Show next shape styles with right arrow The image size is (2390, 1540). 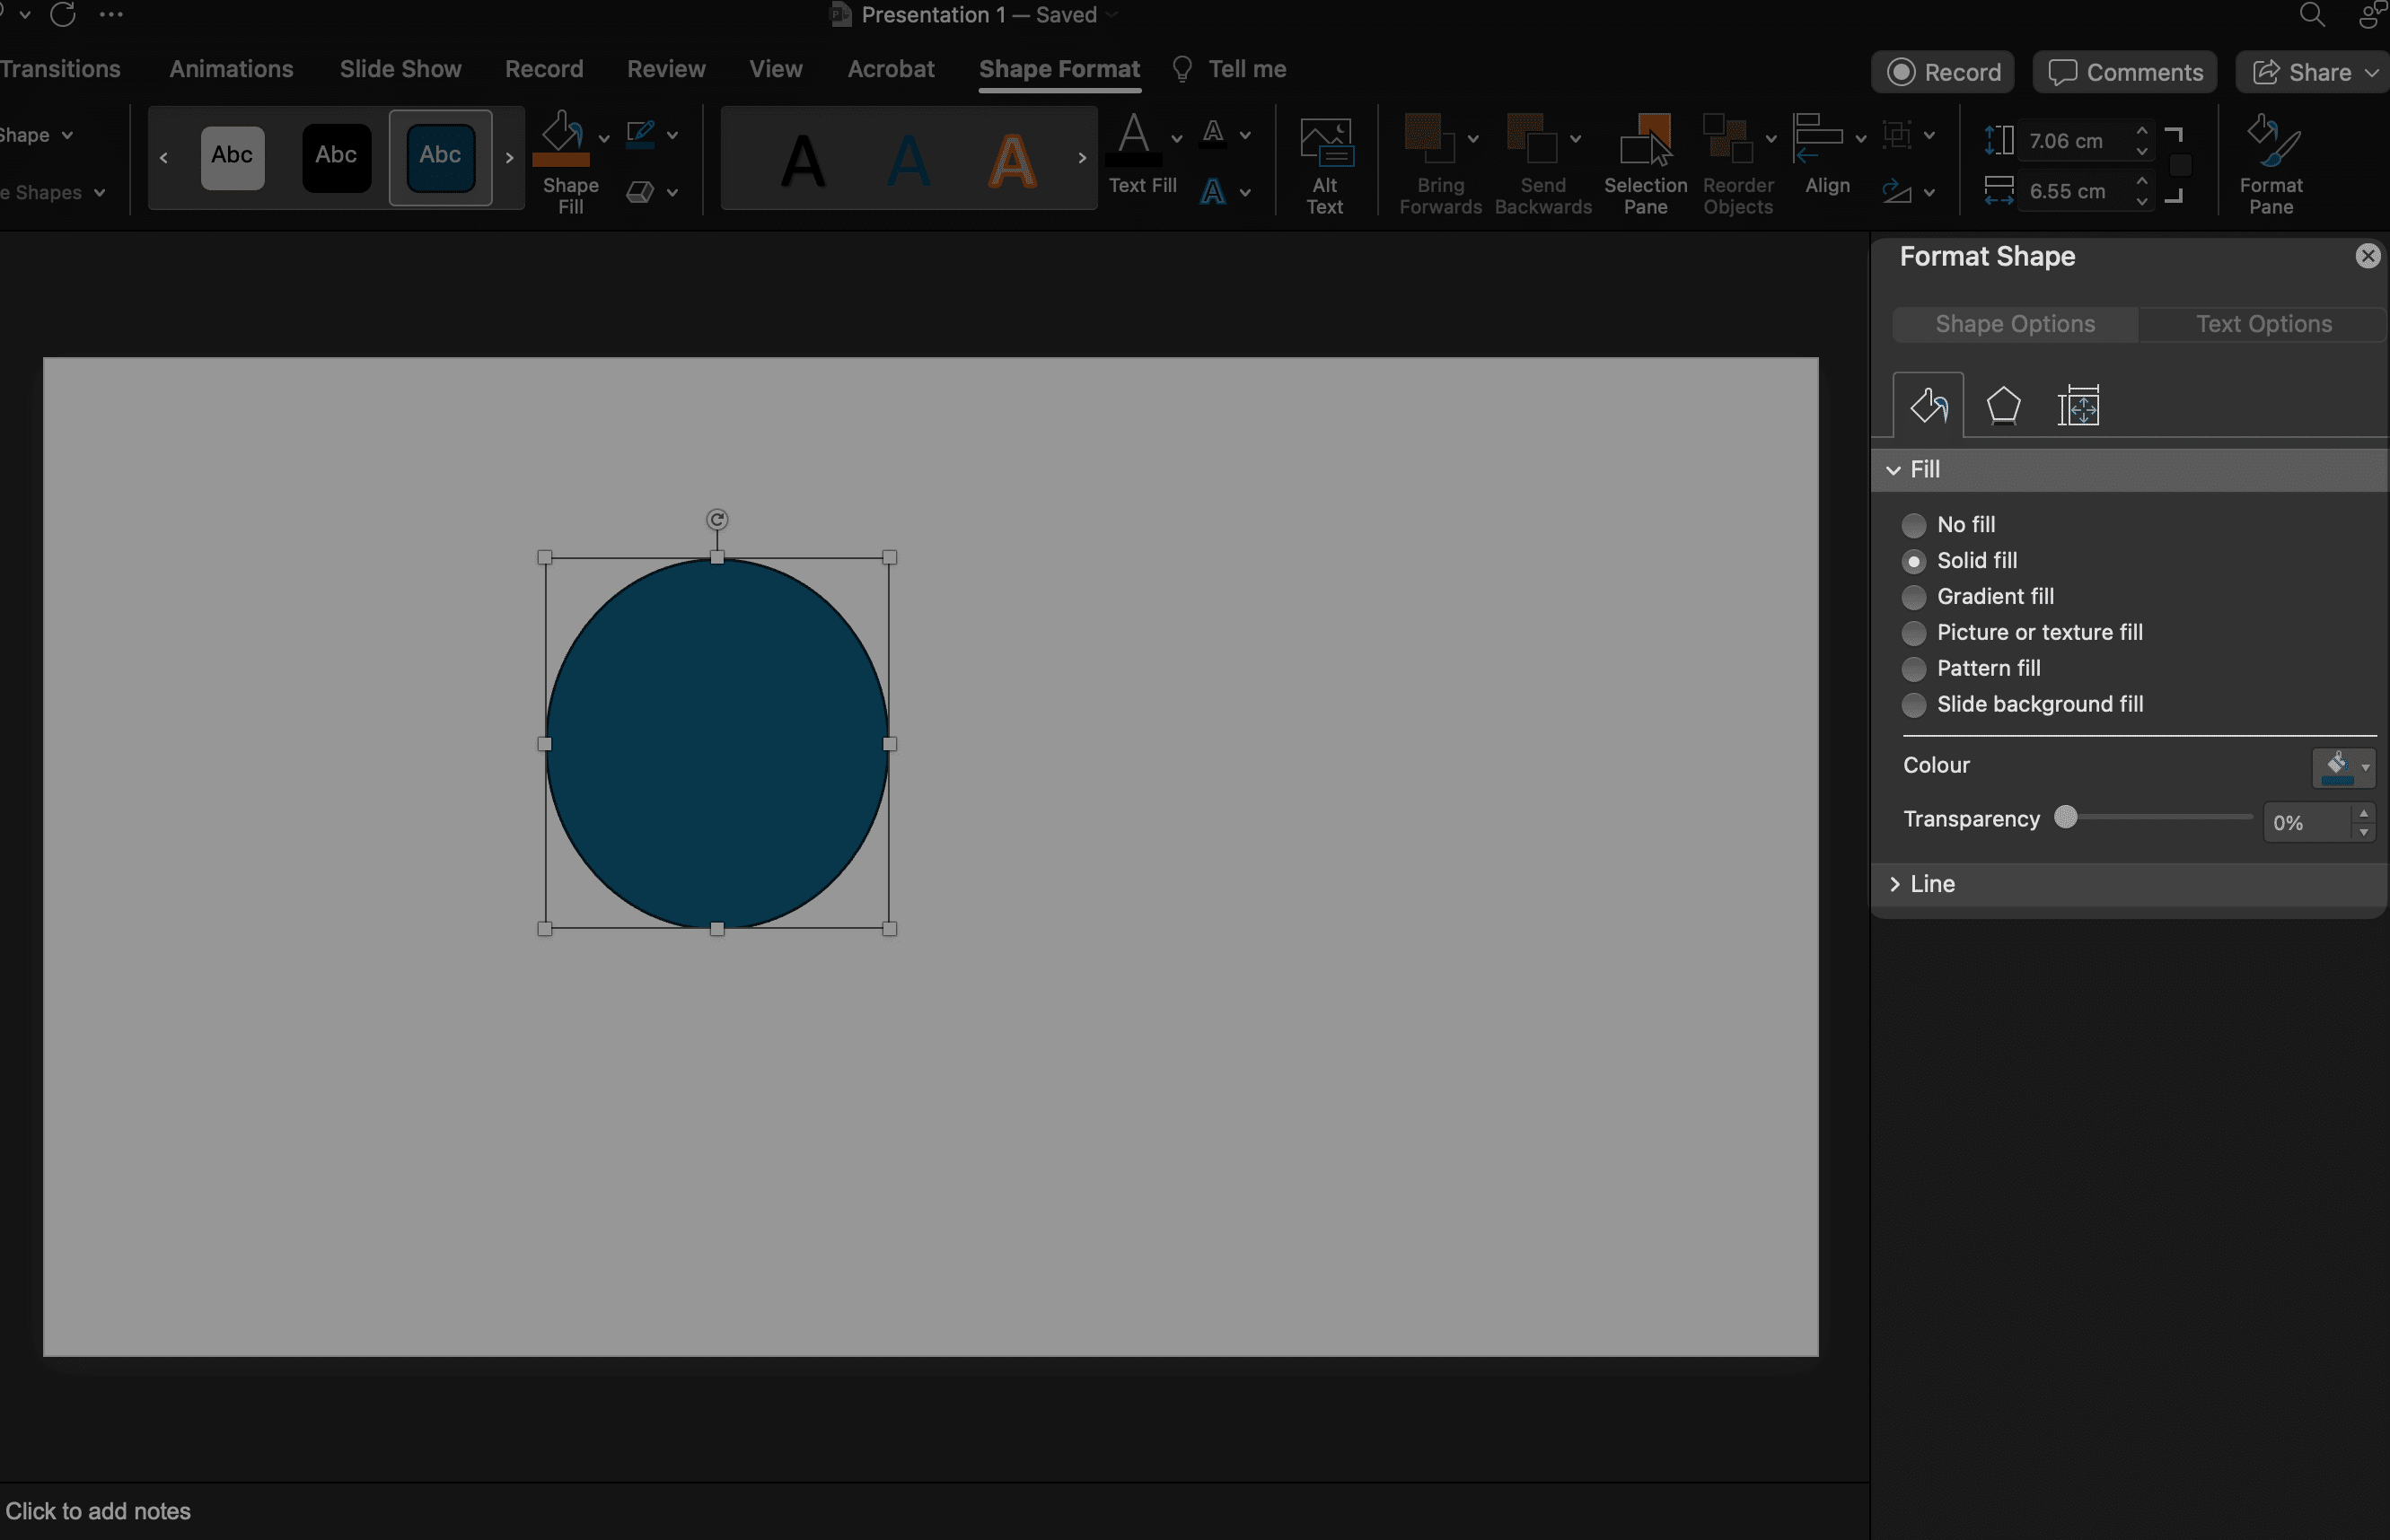[509, 157]
